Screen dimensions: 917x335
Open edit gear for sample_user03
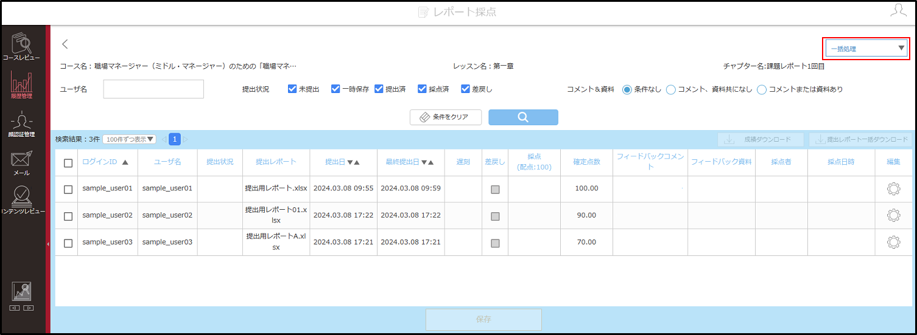click(893, 242)
